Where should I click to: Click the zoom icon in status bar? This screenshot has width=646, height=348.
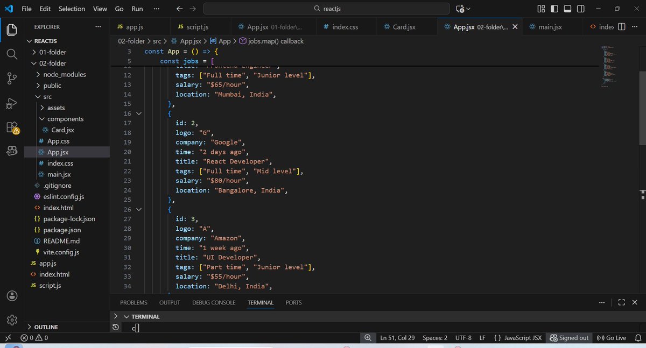368,338
